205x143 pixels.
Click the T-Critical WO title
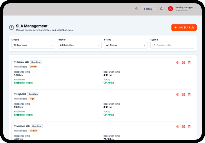tap(21, 62)
